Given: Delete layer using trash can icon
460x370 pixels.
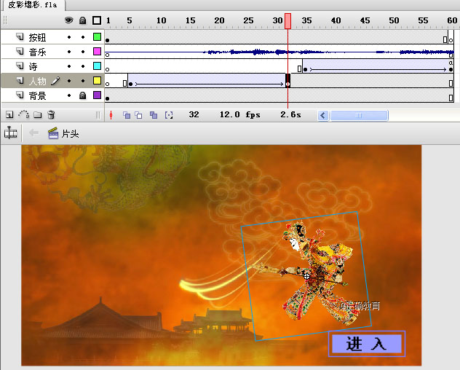Looking at the screenshot, I should pyautogui.click(x=51, y=114).
